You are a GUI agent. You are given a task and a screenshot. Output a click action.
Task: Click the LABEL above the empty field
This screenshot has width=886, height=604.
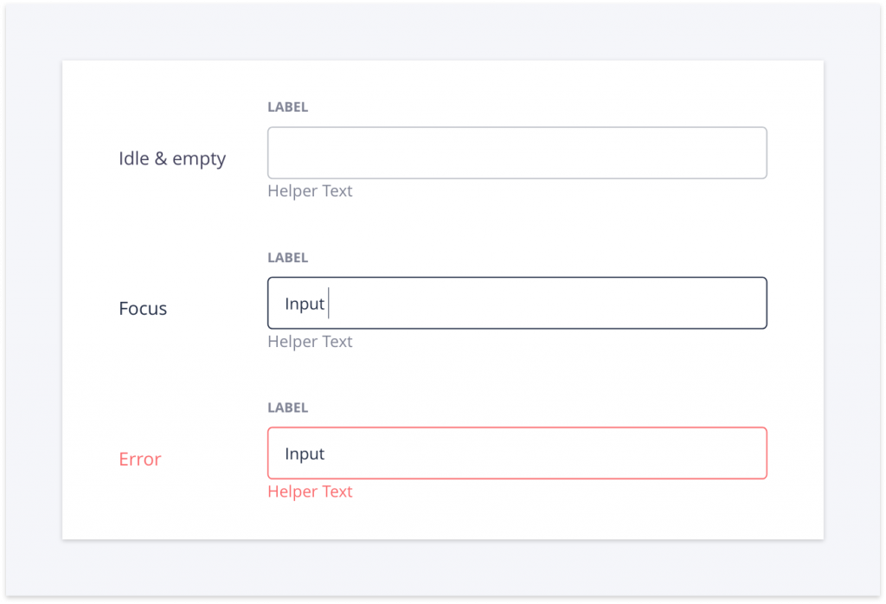point(287,106)
